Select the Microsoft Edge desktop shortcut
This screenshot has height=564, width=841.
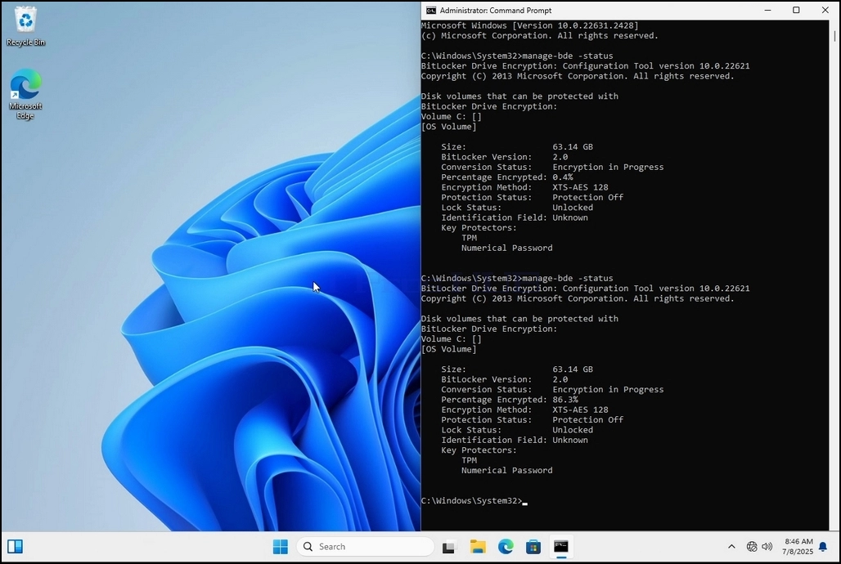coord(25,94)
